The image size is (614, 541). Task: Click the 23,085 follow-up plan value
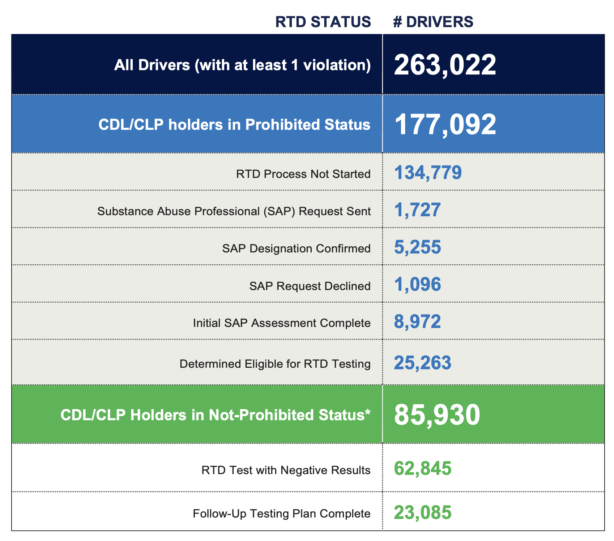tap(422, 512)
